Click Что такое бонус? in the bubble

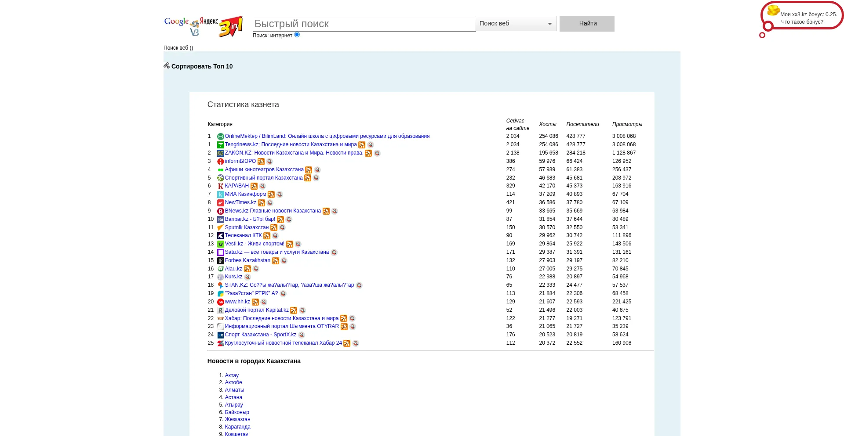tap(802, 22)
